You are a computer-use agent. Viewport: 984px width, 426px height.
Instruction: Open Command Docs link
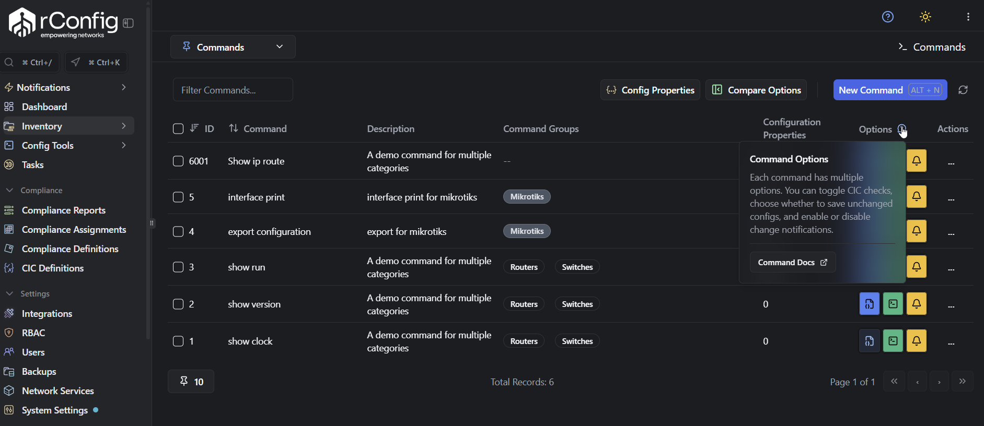pyautogui.click(x=793, y=262)
